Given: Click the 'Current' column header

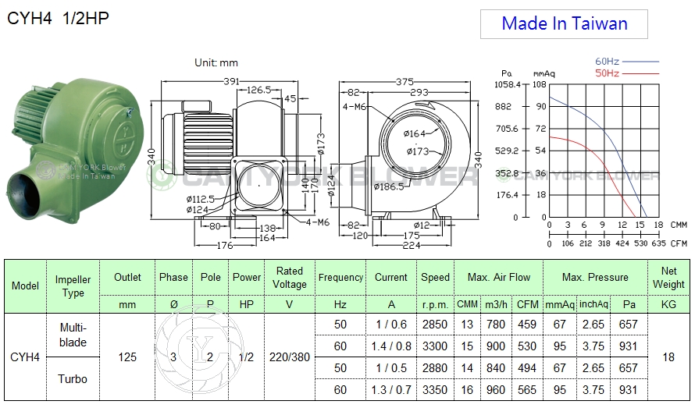Looking at the screenshot, I should [x=391, y=277].
